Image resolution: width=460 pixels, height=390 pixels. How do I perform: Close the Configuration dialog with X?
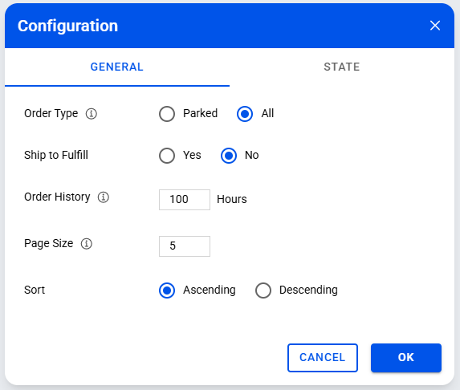[x=435, y=26]
